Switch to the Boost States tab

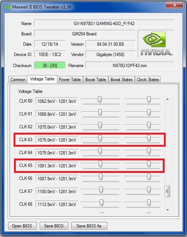coord(122,80)
